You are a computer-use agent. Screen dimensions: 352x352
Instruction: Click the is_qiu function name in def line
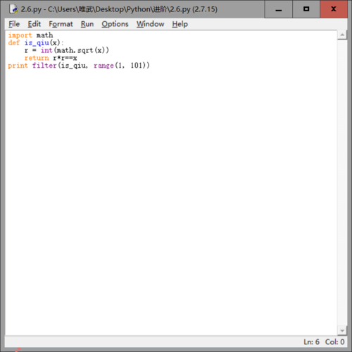pyautogui.click(x=37, y=43)
